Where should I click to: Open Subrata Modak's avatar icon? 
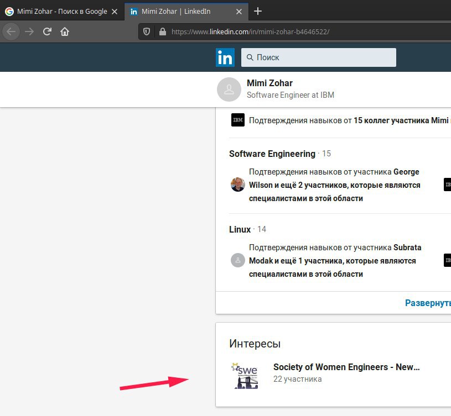[238, 260]
